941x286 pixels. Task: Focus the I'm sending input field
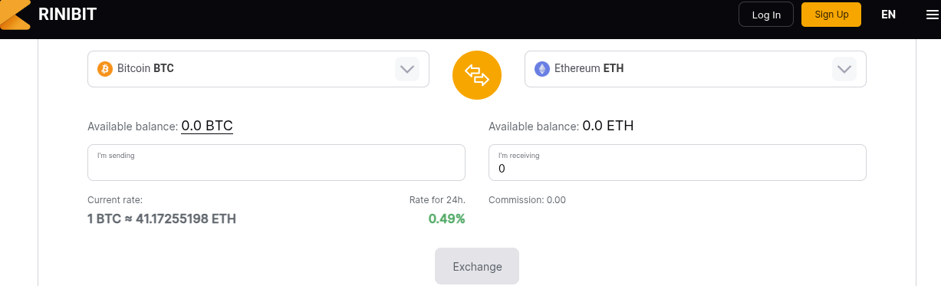pos(276,163)
